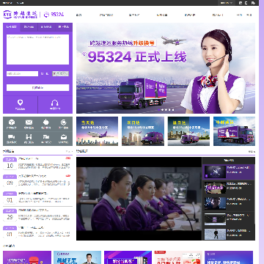Play the main video of uniformed staff

click(x=139, y=199)
